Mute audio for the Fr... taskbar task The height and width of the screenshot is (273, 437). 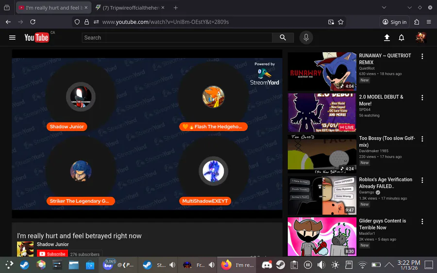pos(212,265)
